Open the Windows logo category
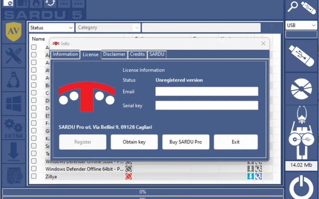 tap(14, 103)
